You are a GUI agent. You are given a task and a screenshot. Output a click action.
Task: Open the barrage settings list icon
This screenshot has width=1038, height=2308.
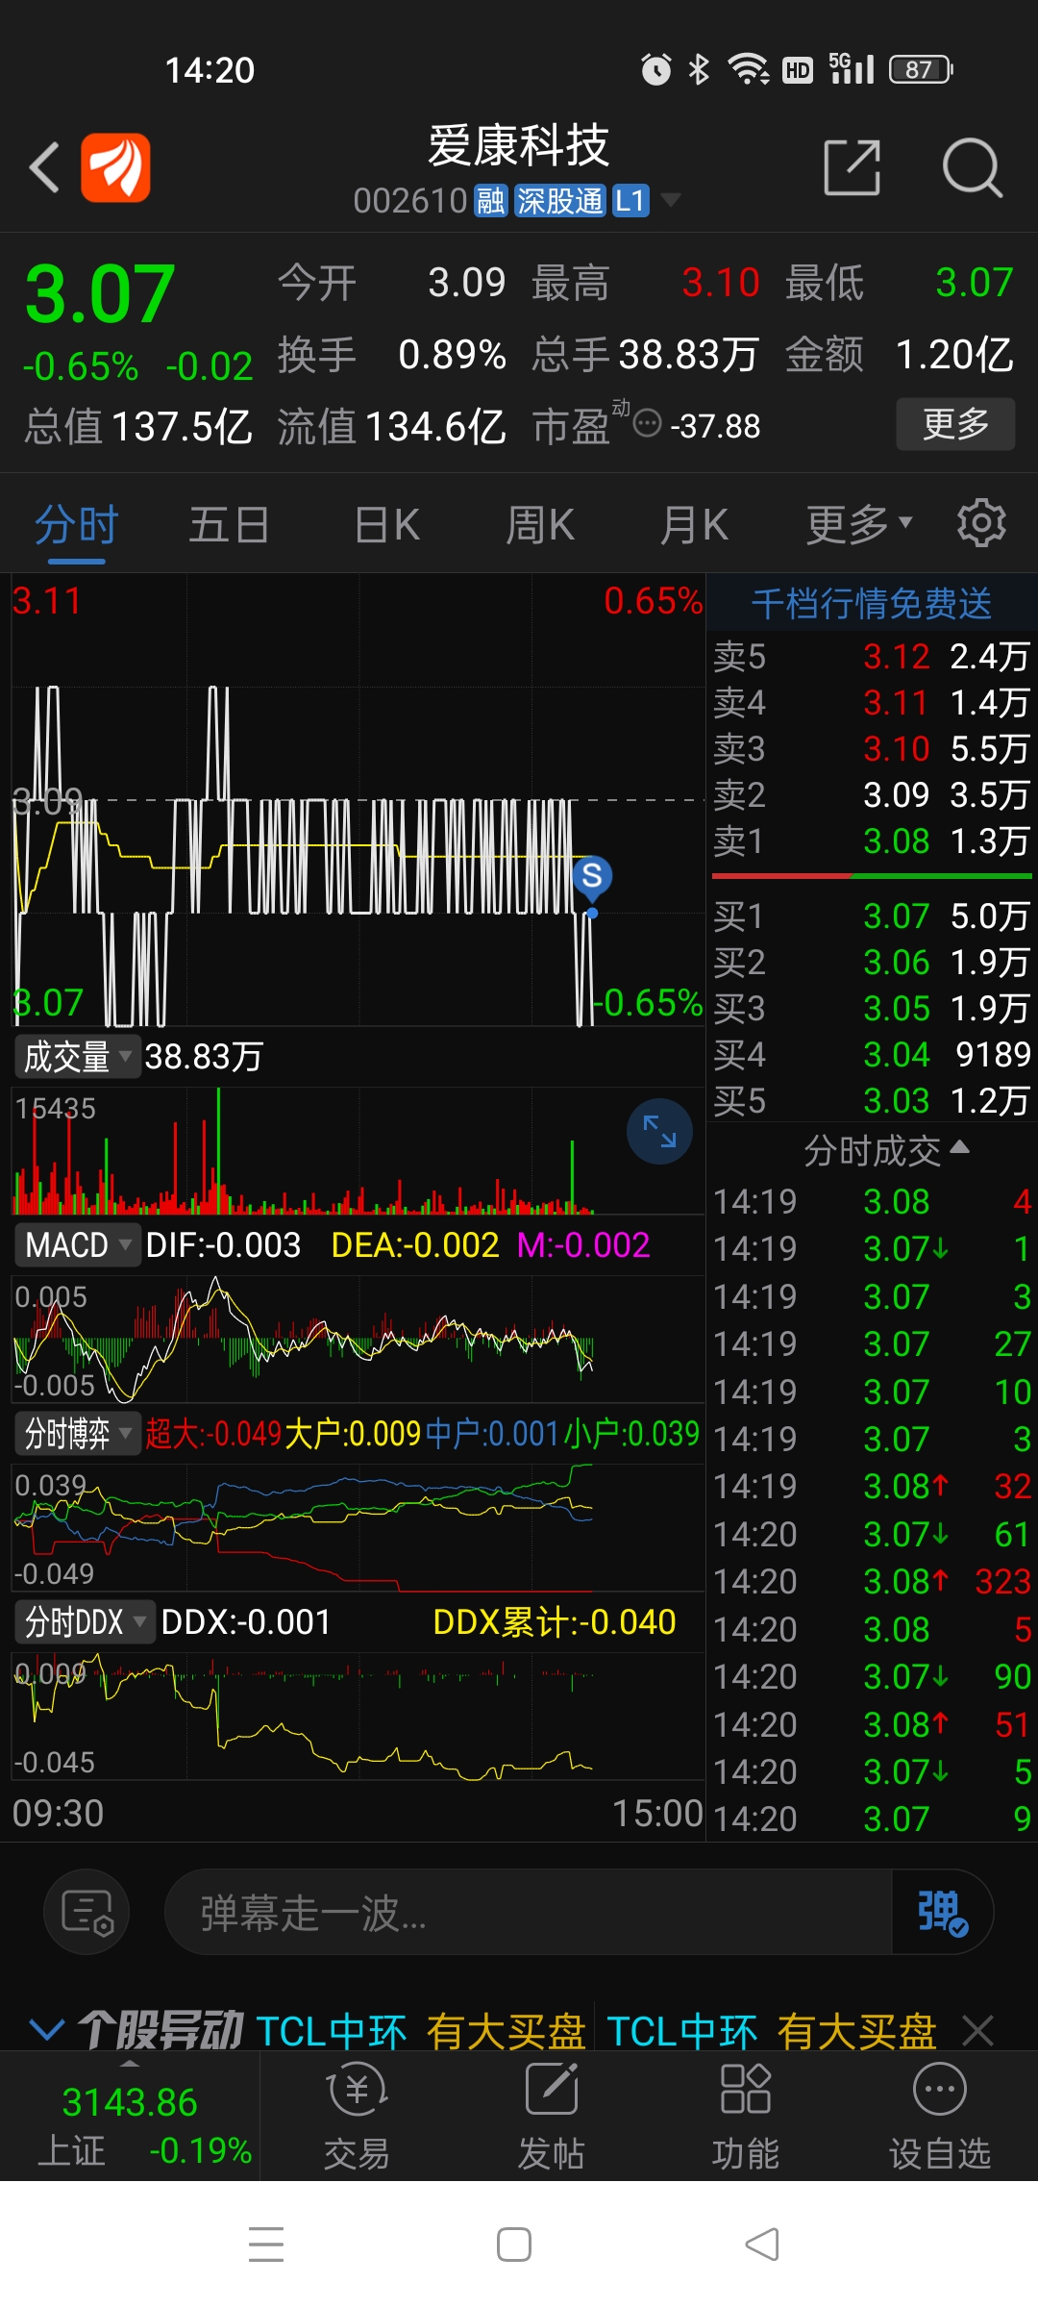(x=87, y=1912)
